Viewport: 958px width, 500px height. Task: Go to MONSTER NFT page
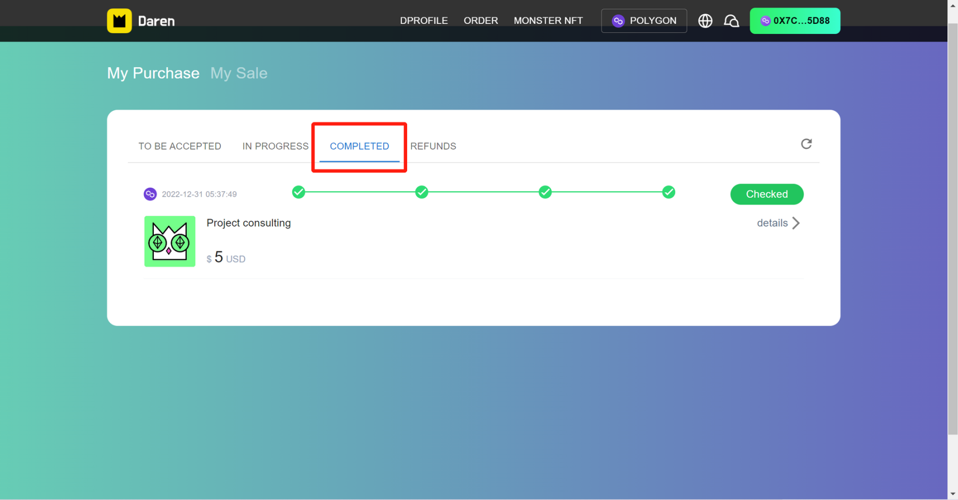tap(548, 21)
